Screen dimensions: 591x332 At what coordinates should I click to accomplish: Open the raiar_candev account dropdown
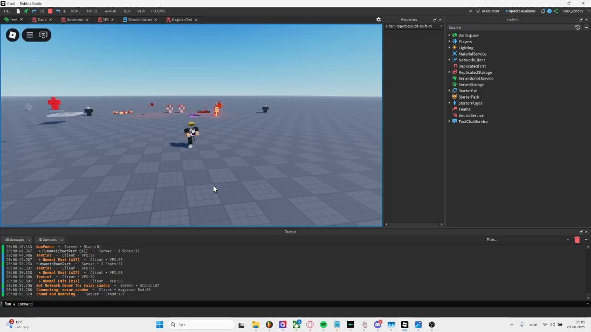[x=575, y=11]
